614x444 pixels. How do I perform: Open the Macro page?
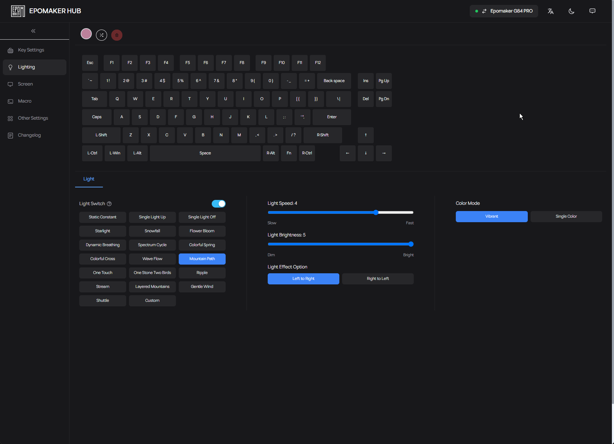coord(34,101)
